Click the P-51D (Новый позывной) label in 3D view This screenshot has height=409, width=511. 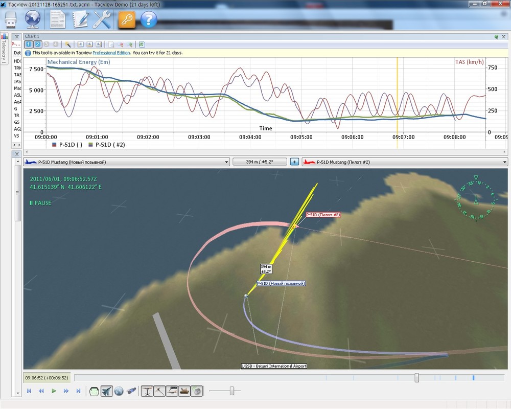(x=281, y=283)
